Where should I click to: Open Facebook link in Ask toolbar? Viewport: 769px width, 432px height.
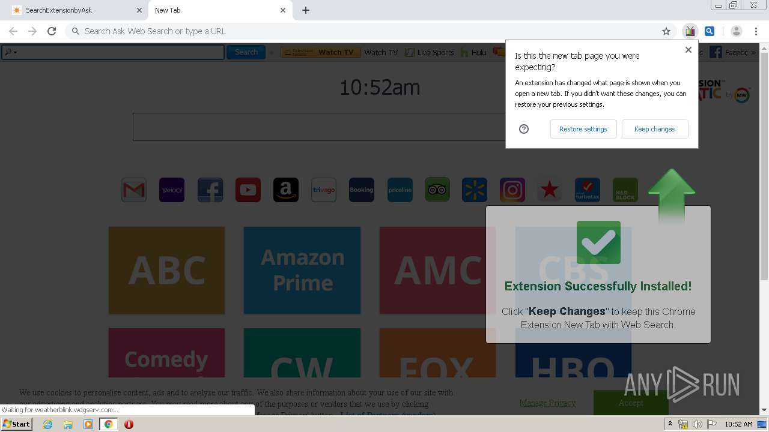click(x=729, y=52)
